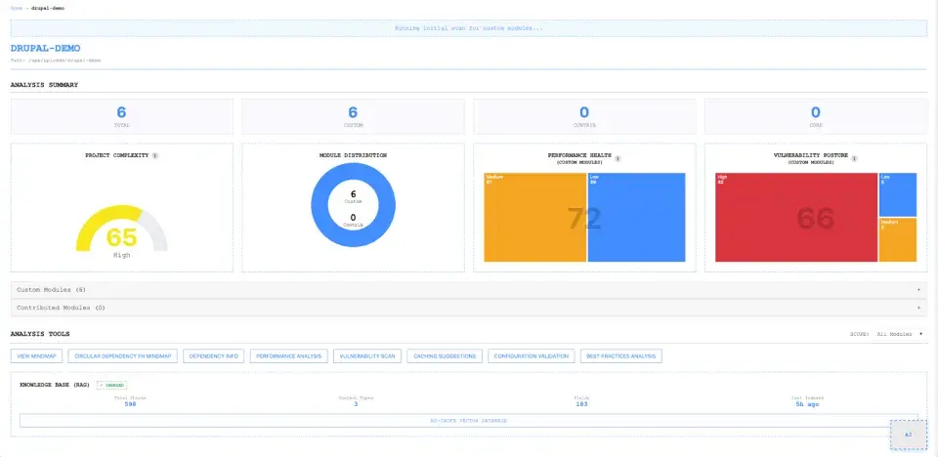Run the Vulnerability Scan tool
Image resolution: width=938 pixels, height=457 pixels.
coord(367,355)
